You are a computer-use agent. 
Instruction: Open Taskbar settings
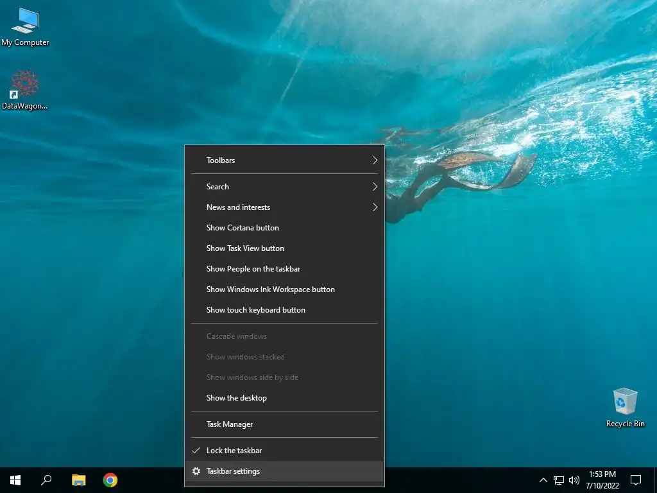[284, 471]
